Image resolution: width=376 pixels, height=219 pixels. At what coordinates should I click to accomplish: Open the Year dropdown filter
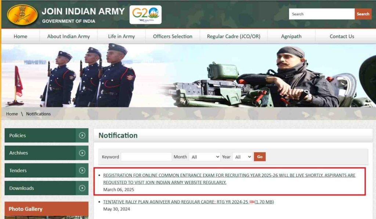click(242, 157)
